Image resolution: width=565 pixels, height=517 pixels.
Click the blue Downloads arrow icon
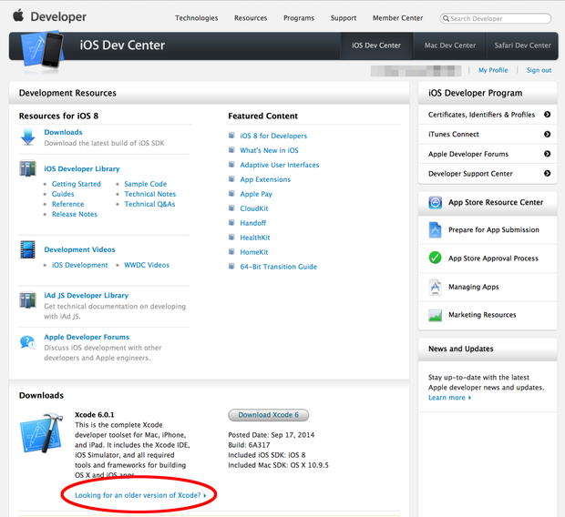[27, 137]
